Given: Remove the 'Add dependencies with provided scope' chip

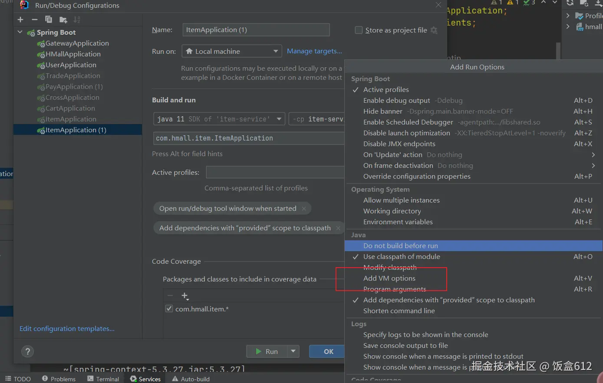Looking at the screenshot, I should point(338,228).
